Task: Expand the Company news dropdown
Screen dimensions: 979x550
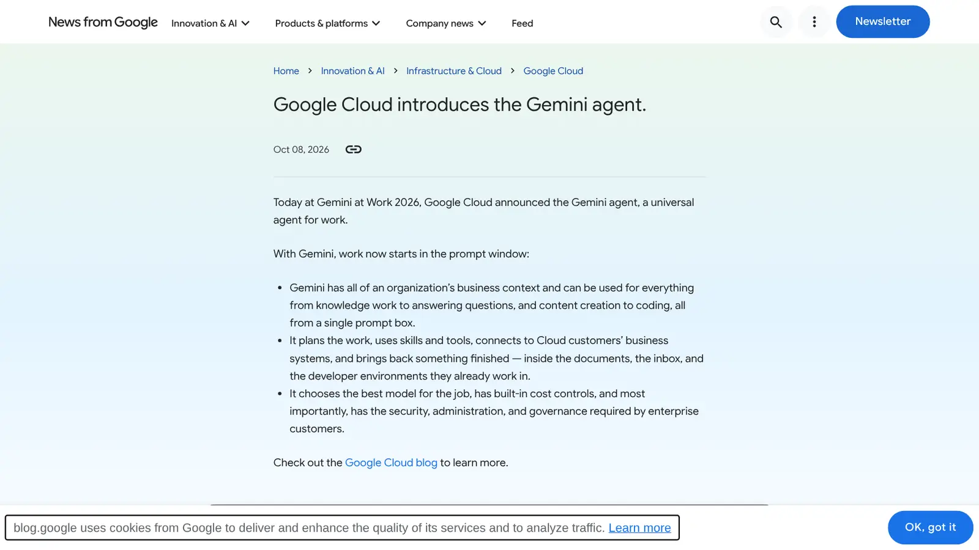Action: [446, 23]
